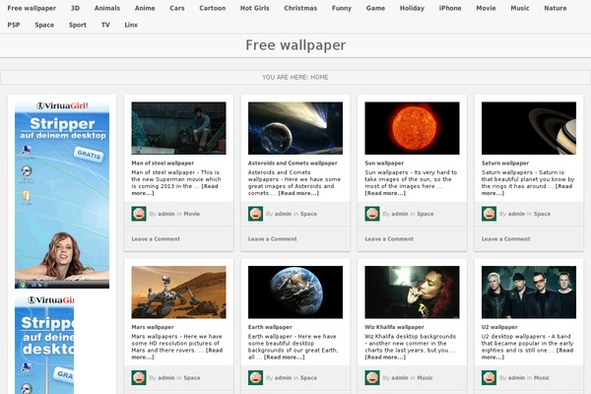
Task: Open the Music menu item
Action: 520,8
